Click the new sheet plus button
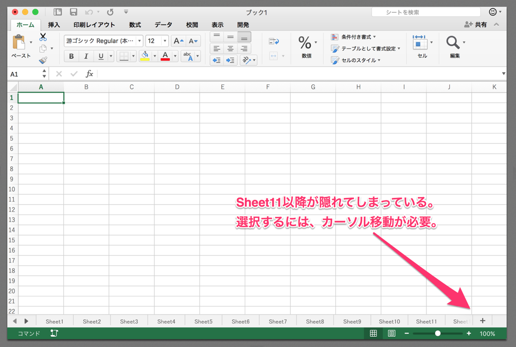This screenshot has height=347, width=516. coord(482,321)
